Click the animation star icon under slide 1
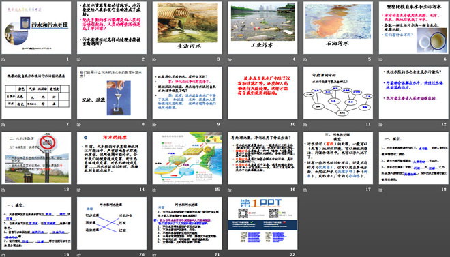This screenshot has height=257, width=450. click(x=3, y=60)
